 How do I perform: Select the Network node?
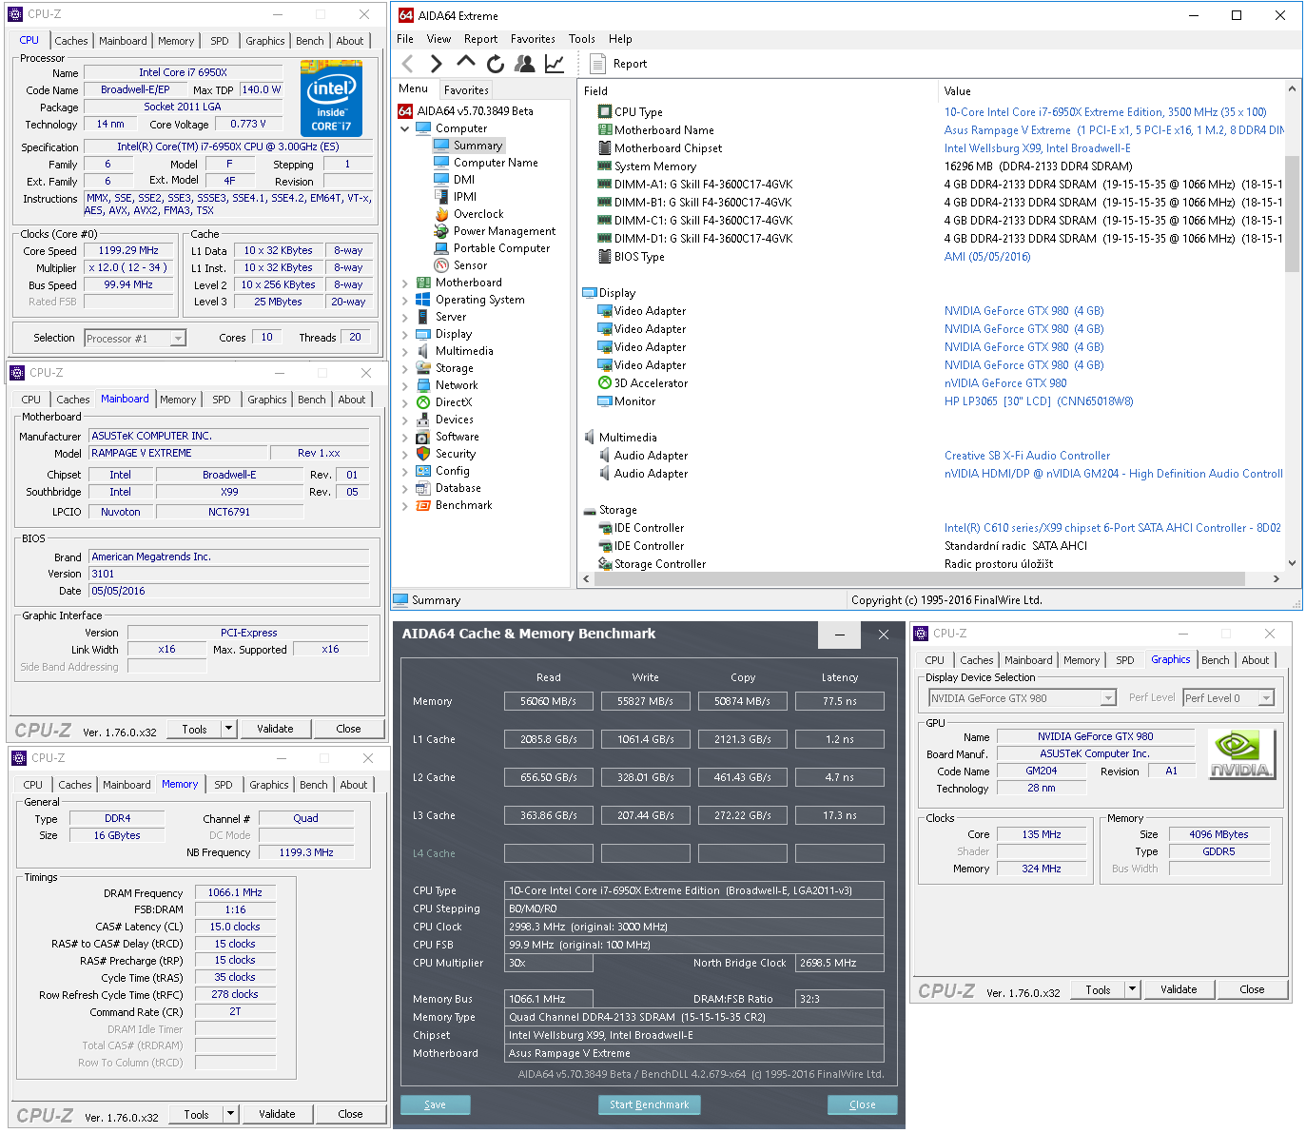[x=457, y=385]
